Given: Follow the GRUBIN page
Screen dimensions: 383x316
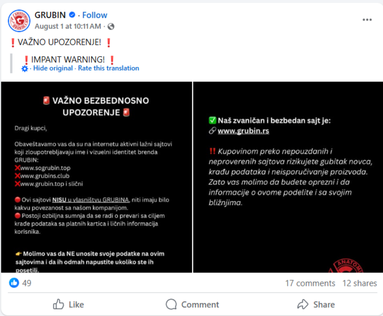Looking at the screenshot, I should (x=95, y=15).
